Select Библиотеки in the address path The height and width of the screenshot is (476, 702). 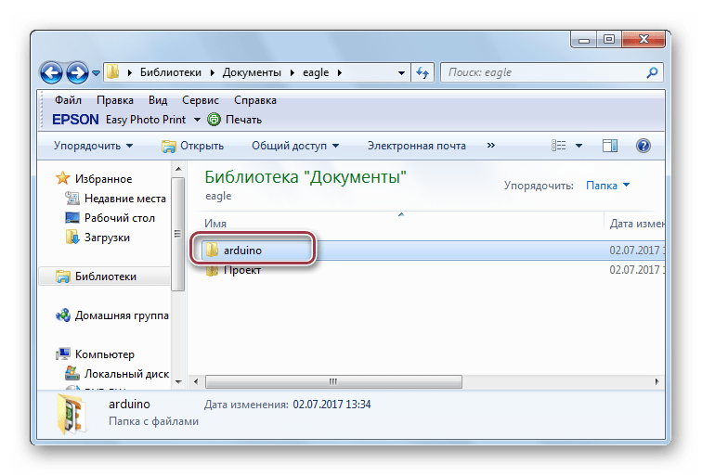point(171,72)
